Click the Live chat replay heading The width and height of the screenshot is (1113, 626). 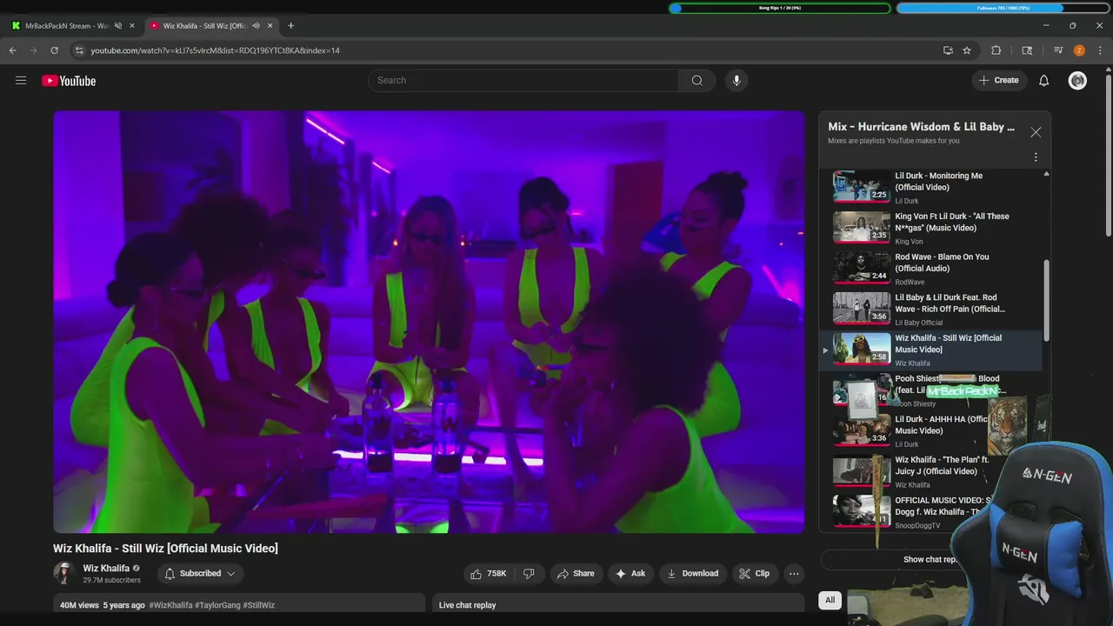[467, 605]
